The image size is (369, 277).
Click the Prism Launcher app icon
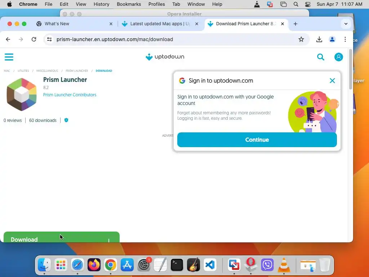tap(22, 94)
